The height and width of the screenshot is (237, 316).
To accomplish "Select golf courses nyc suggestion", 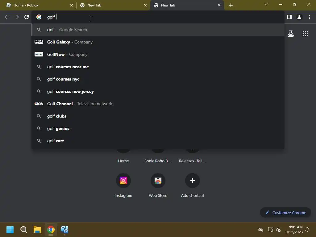I will (x=158, y=79).
